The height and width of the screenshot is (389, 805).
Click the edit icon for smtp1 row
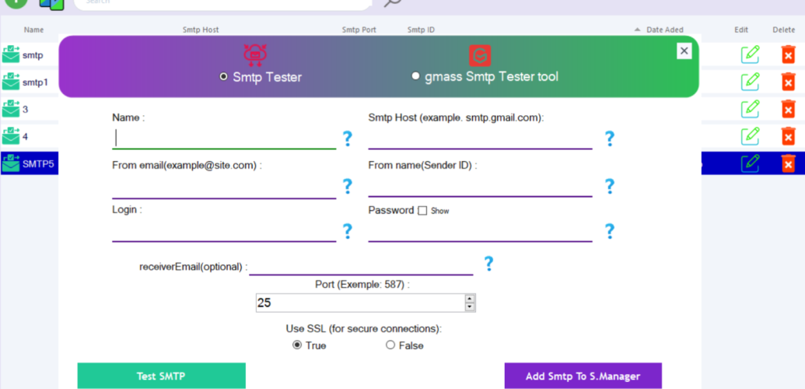(750, 82)
